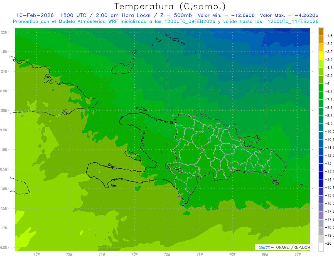Click the title 'Temperatura (C,somb.)'

pyautogui.click(x=170, y=6)
